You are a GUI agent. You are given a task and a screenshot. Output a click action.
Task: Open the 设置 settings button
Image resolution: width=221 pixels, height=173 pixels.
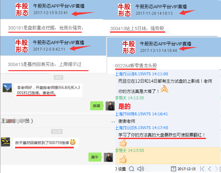pos(122,169)
